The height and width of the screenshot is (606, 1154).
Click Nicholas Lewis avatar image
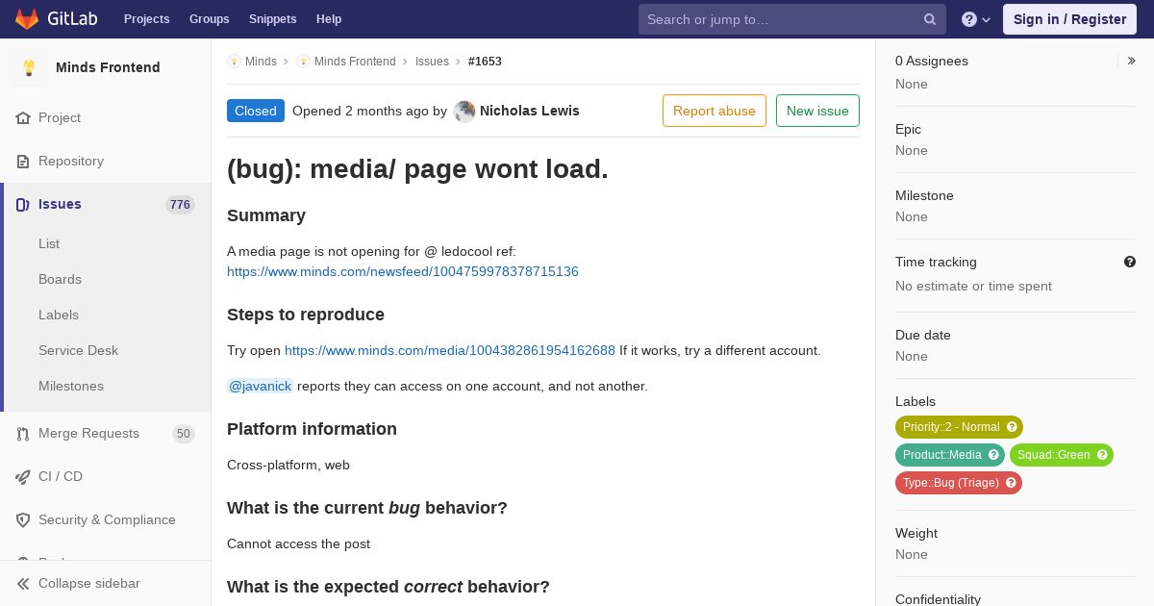(464, 111)
